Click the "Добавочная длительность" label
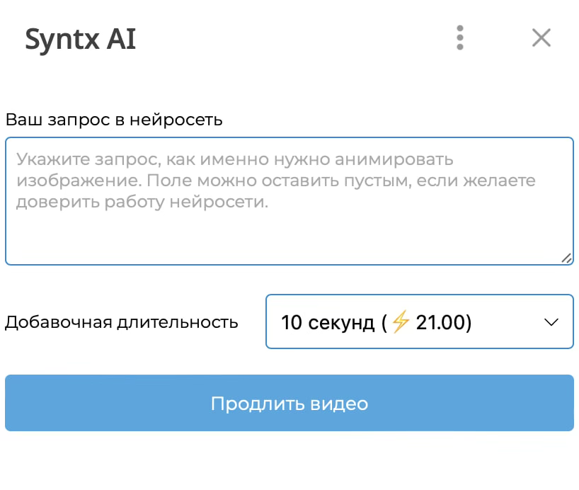The width and height of the screenshot is (579, 490). pyautogui.click(x=122, y=322)
